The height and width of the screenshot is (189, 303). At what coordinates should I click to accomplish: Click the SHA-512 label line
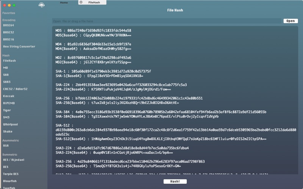(x=64, y=125)
